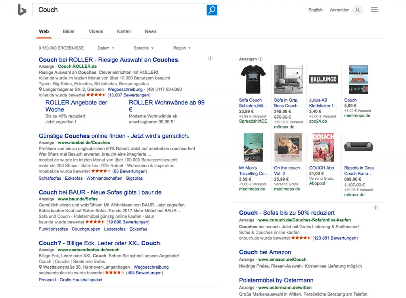
Task: Click Wohnlandschaften sitelink
Action: pos(104,178)
